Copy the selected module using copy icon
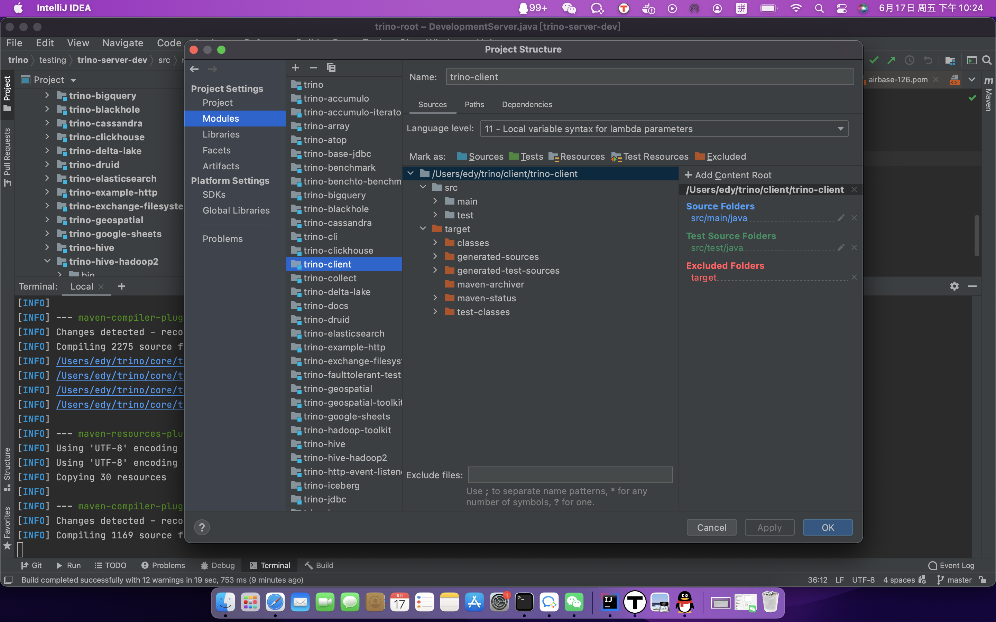The image size is (996, 622). coord(331,67)
